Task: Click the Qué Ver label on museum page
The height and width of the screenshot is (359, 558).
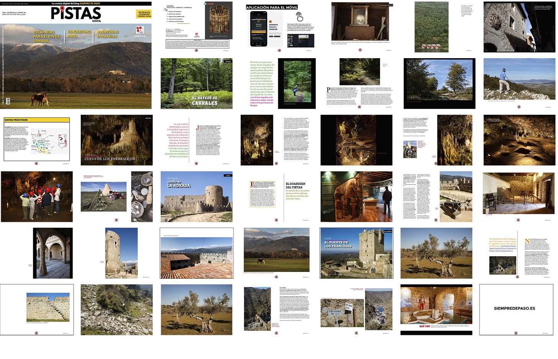Action: click(x=424, y=326)
